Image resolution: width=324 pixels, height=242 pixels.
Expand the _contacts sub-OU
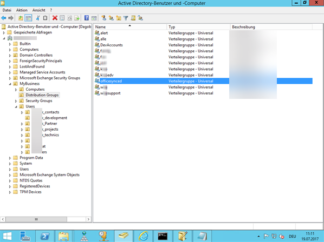[22, 112]
